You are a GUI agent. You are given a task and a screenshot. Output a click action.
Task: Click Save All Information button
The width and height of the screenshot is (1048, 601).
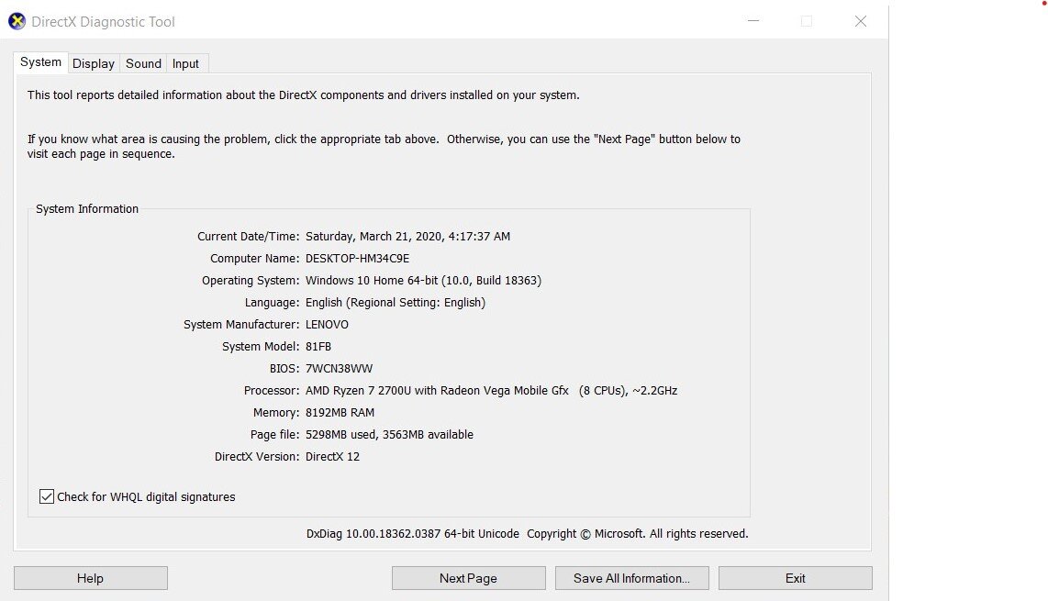click(x=631, y=578)
